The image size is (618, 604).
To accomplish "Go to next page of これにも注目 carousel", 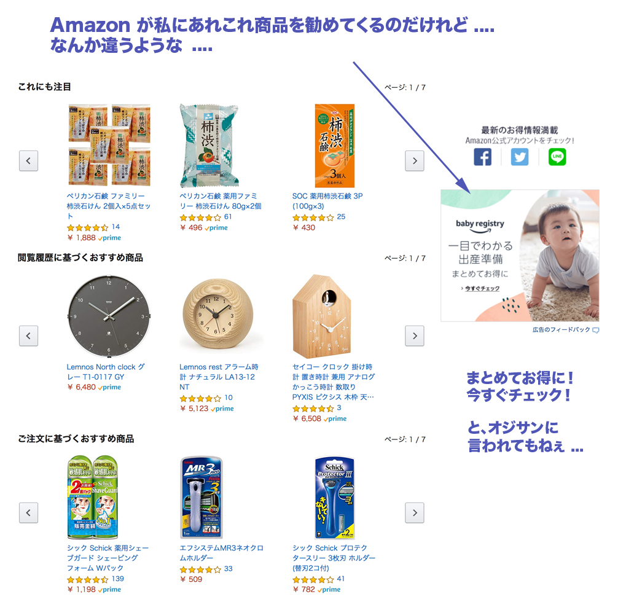I will tap(415, 161).
